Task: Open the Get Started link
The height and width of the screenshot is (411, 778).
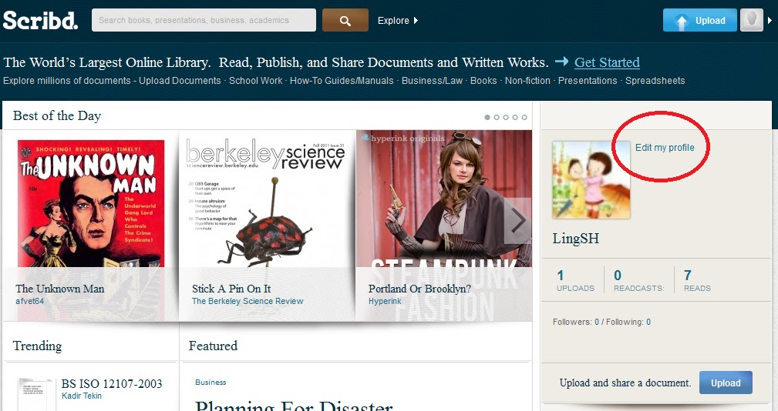Action: coord(607,62)
